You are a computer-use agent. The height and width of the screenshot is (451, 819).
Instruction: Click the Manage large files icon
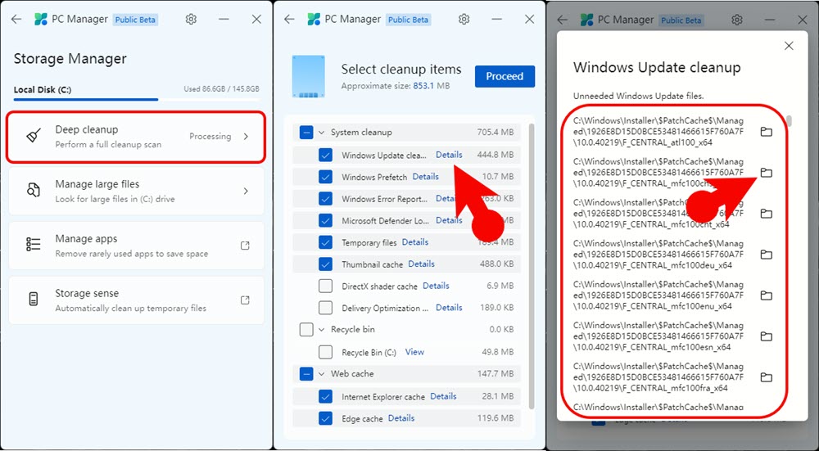pyautogui.click(x=34, y=191)
